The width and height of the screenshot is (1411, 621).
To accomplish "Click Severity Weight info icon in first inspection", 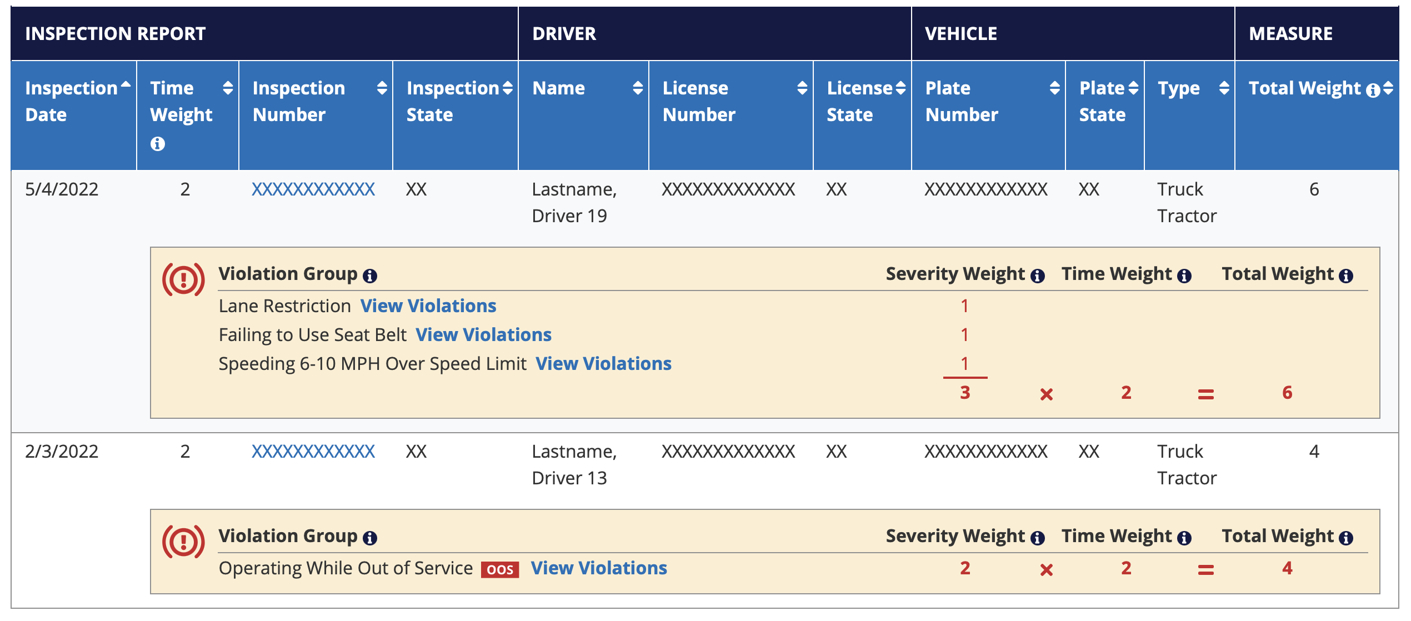I will pyautogui.click(x=1037, y=276).
